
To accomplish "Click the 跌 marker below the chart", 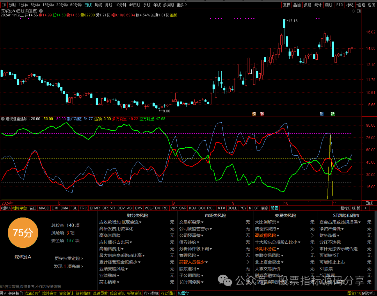I will coord(333,114).
